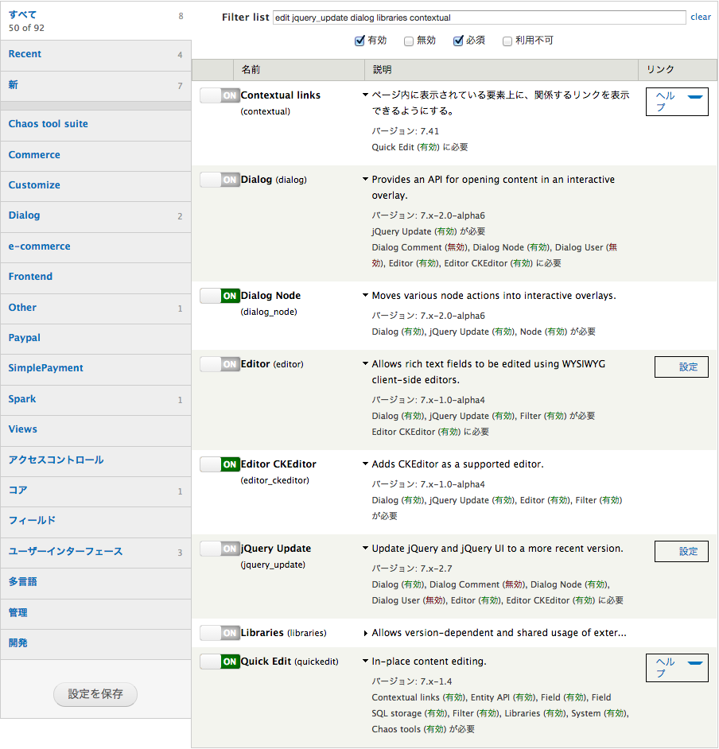Viewport: 719px width, 749px height.
Task: Open the ユーザーインターフェース category tab
Action: (65, 552)
